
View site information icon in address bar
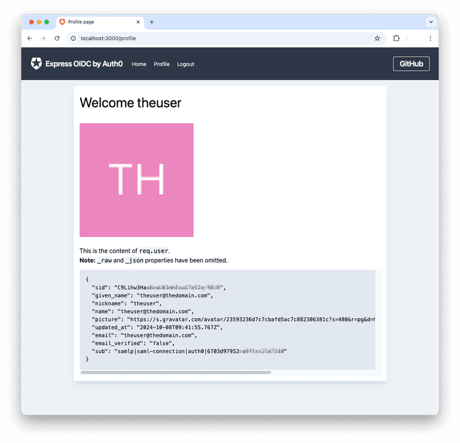[x=73, y=38]
